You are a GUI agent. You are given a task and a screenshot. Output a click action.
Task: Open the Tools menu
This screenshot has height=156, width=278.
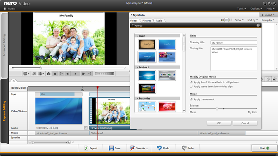point(241,8)
